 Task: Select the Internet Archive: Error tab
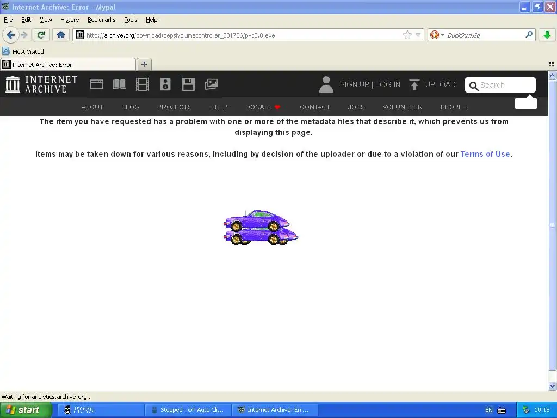point(68,64)
